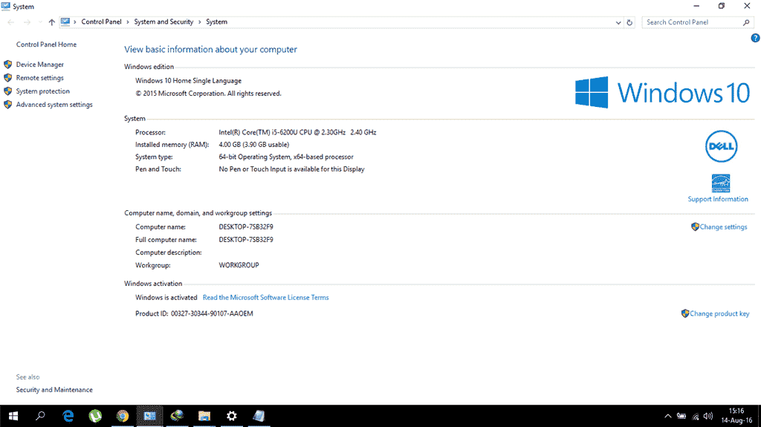Show hidden tray icons chevron

point(668,416)
